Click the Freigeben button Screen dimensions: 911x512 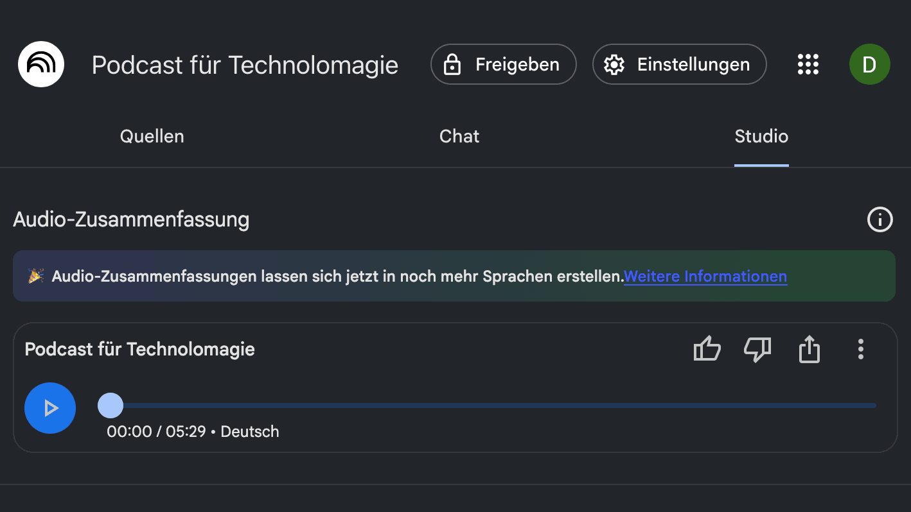(x=504, y=64)
